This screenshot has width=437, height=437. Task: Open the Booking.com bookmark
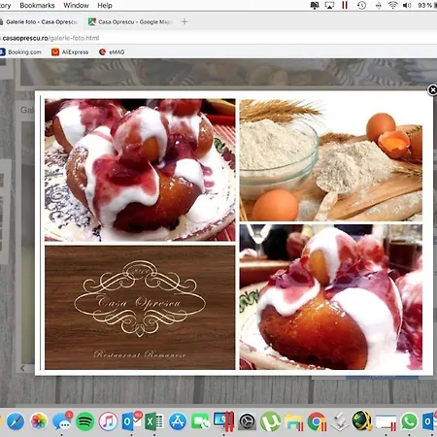pos(20,51)
